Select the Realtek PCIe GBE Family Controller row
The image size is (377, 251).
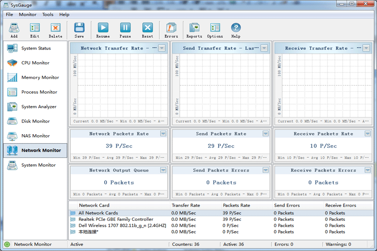[x=115, y=219]
